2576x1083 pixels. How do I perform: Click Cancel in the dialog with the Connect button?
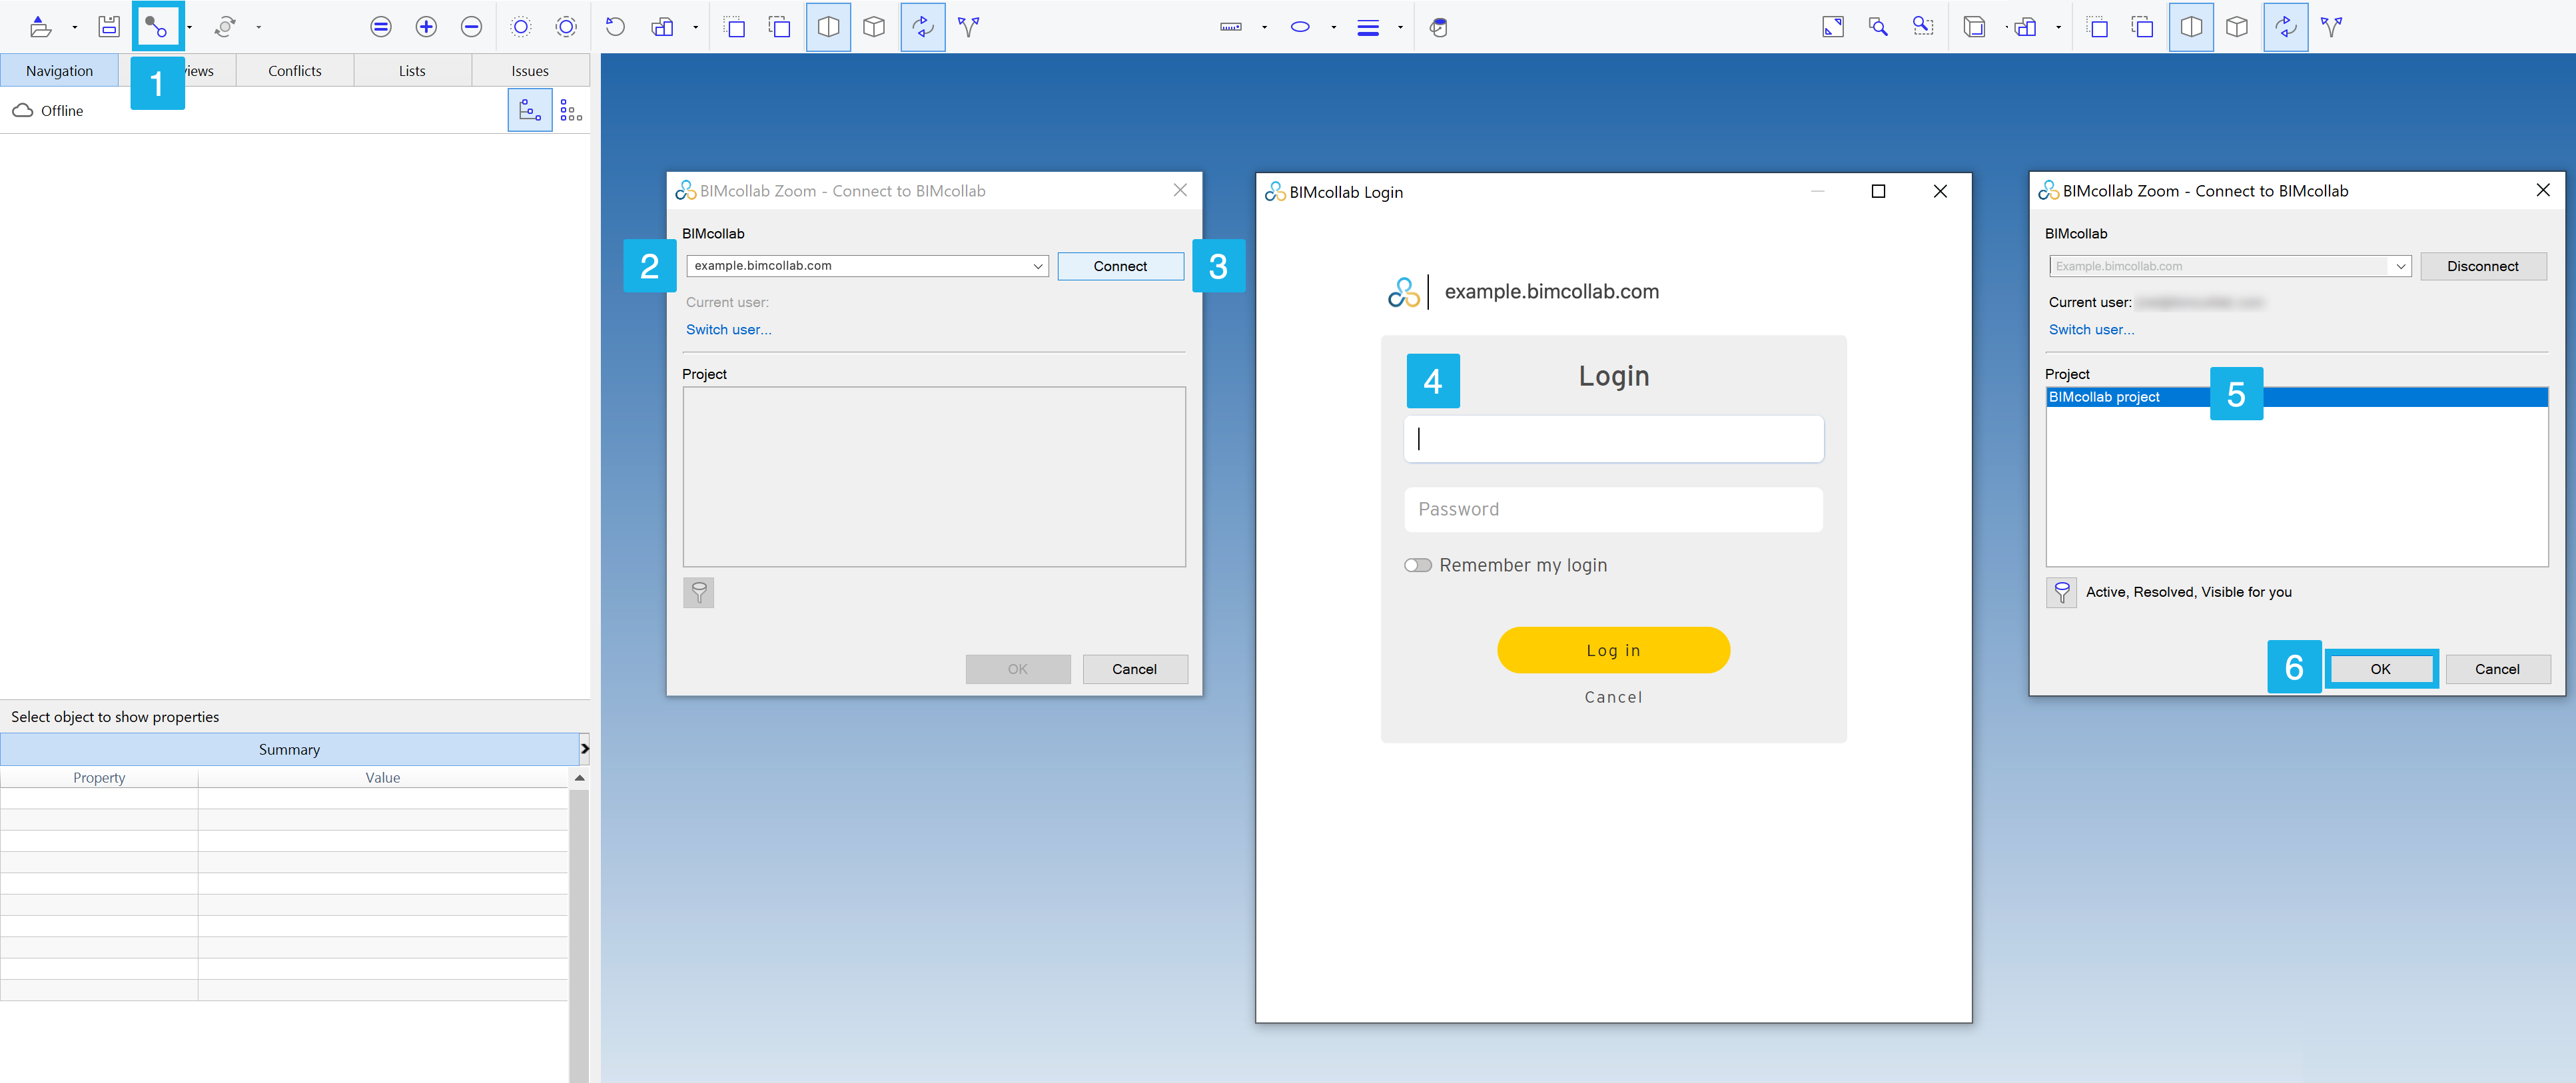click(x=1134, y=669)
